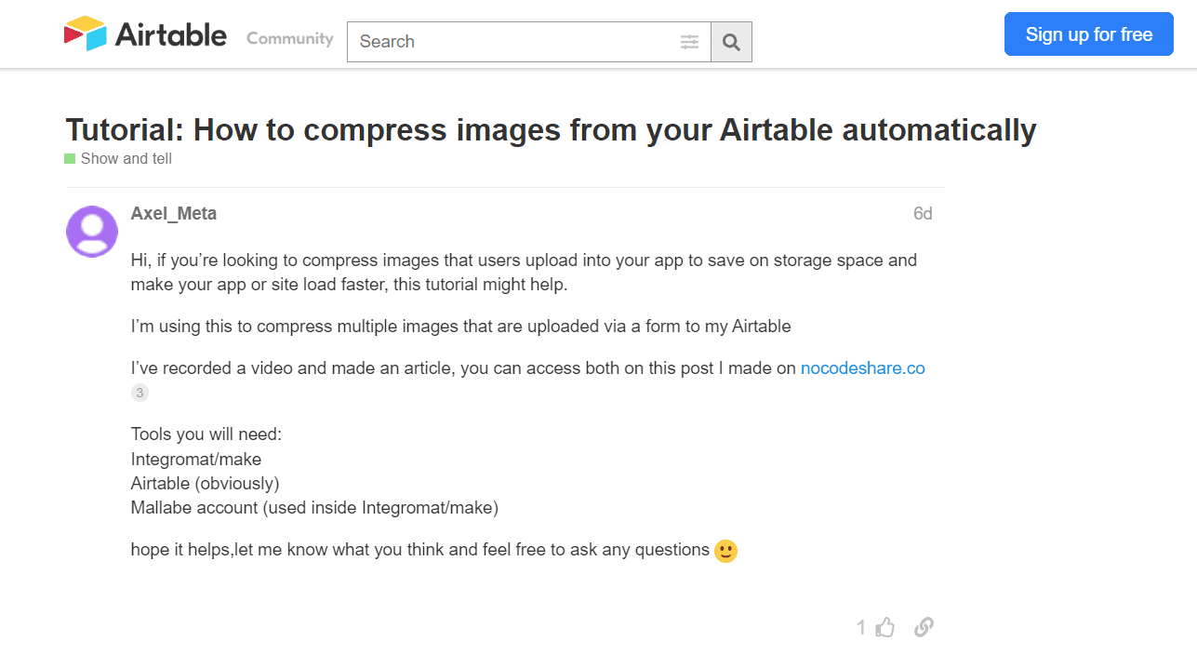Image resolution: width=1197 pixels, height=668 pixels.
Task: Submit search with the magnifier button
Action: [x=731, y=42]
